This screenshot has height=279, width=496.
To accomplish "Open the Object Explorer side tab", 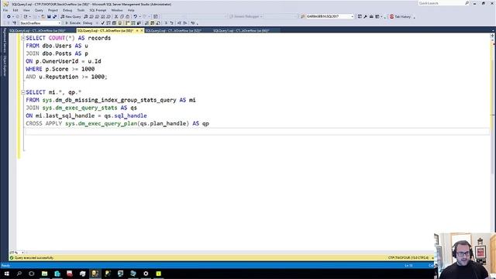I will 5,66.
